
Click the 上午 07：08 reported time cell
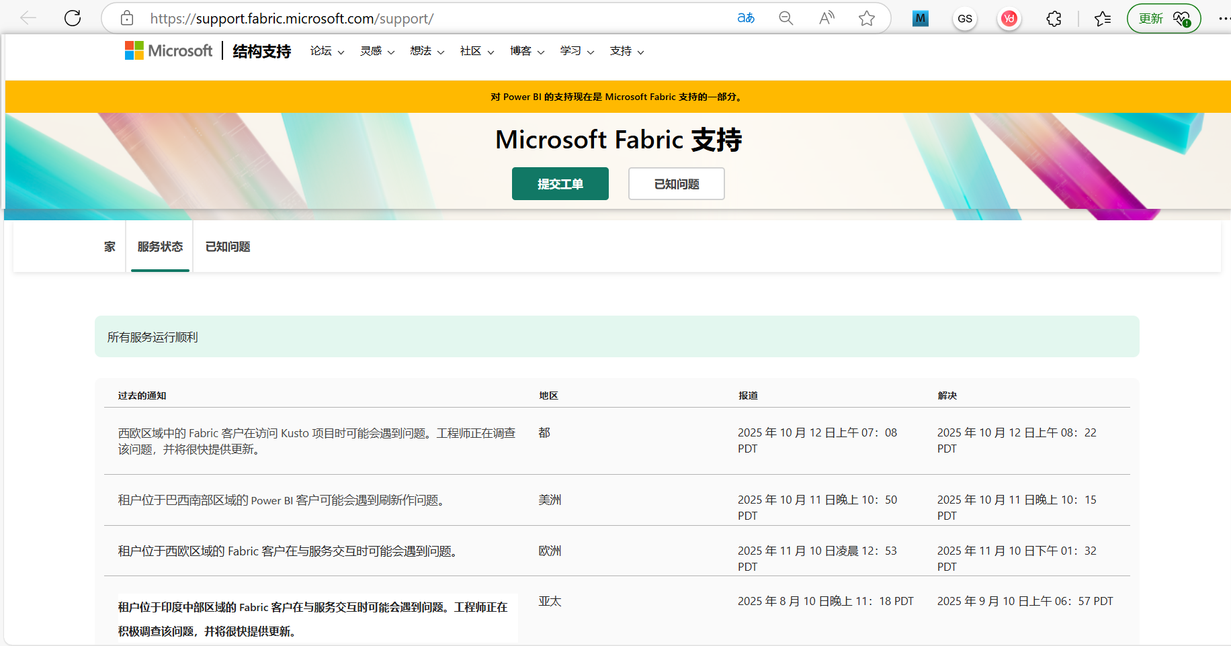(x=818, y=441)
